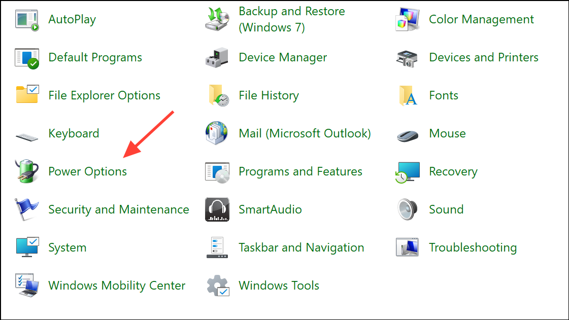
Task: Click the File Explorer Options link
Action: pyautogui.click(x=104, y=95)
